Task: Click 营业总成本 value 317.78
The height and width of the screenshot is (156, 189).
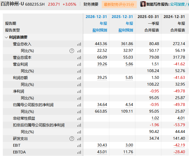Action: click(x=179, y=57)
